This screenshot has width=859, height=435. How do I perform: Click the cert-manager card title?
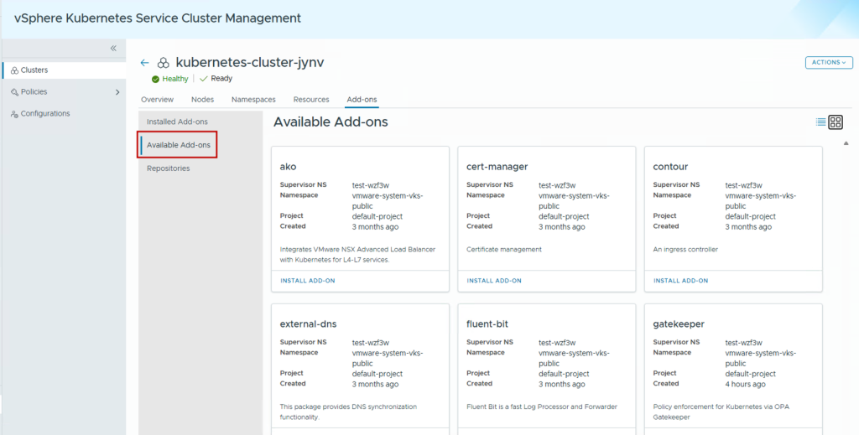(x=497, y=167)
